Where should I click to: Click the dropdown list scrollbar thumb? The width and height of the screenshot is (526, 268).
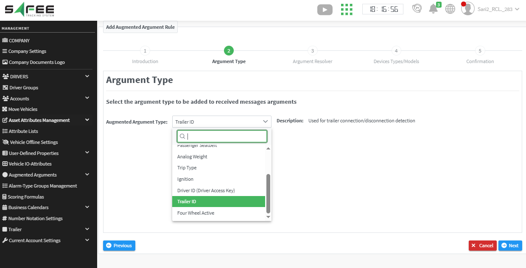coord(268,193)
